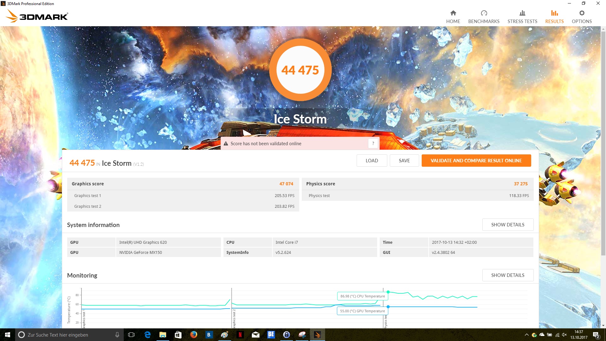
Task: Click the 3DMark logo
Action: 37,16
